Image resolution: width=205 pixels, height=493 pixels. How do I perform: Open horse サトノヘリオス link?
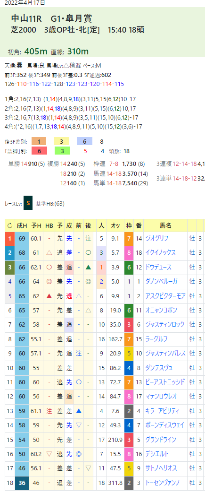tap(161, 467)
